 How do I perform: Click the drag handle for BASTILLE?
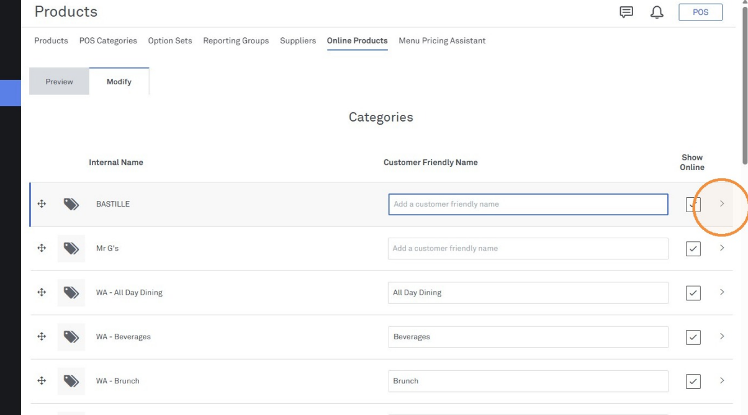[x=42, y=203]
